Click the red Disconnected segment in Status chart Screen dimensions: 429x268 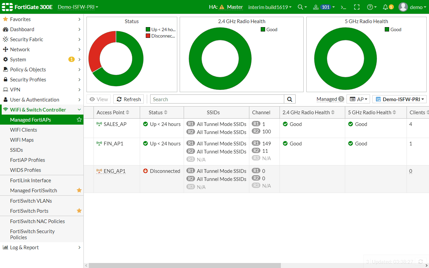pos(97,50)
